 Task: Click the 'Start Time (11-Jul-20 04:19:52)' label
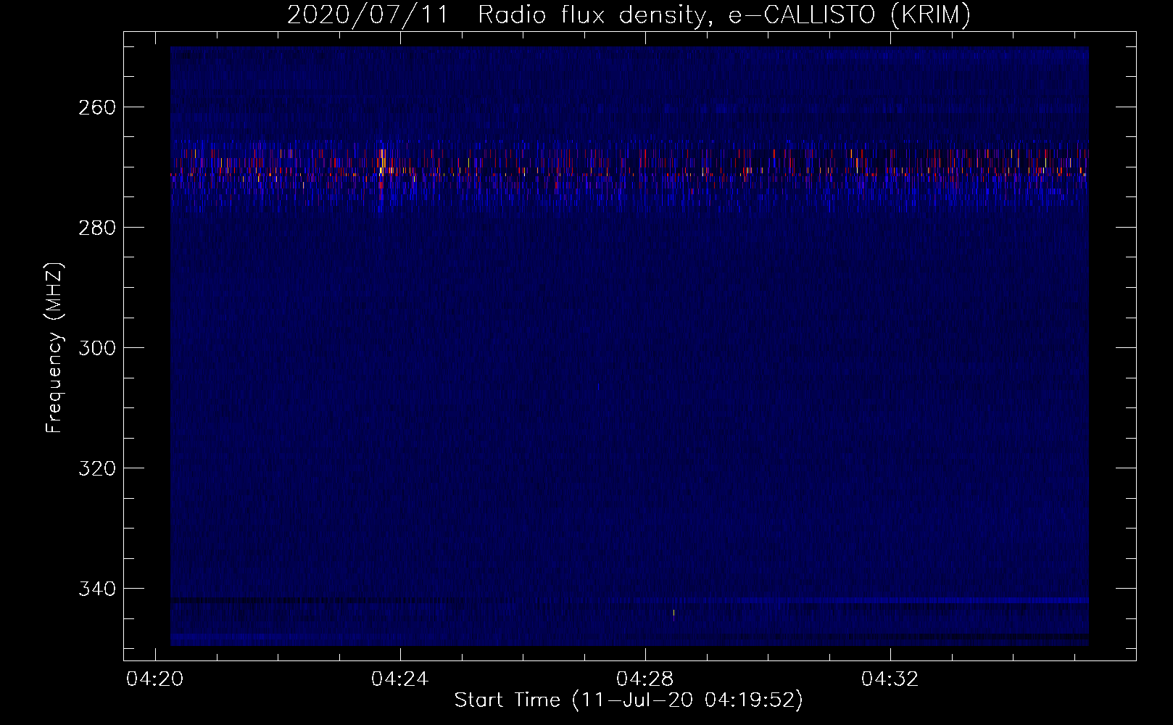629,700
